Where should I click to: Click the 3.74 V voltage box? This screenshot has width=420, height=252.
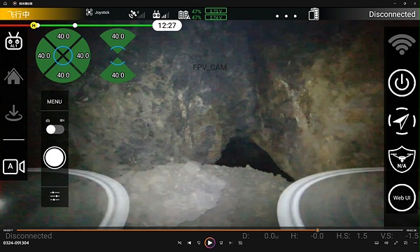[216, 17]
